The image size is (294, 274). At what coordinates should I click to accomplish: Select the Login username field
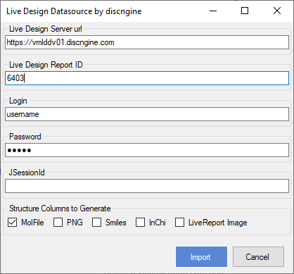147,114
